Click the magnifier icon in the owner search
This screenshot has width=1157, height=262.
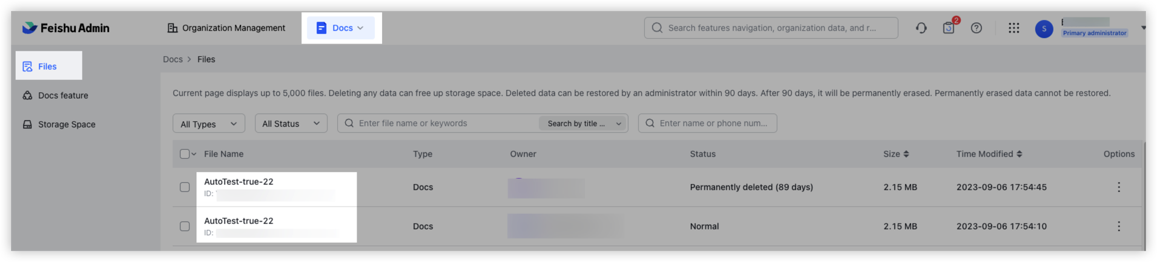[x=650, y=123]
